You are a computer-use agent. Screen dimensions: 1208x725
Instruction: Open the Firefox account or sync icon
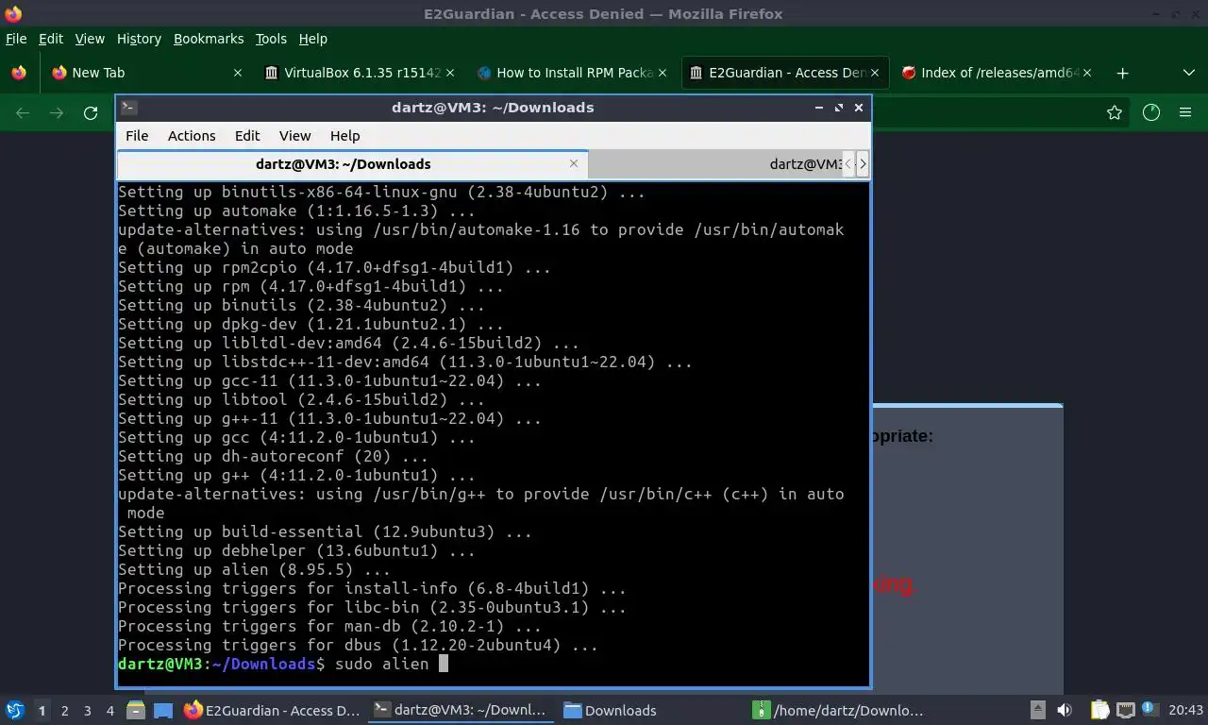tap(1150, 112)
